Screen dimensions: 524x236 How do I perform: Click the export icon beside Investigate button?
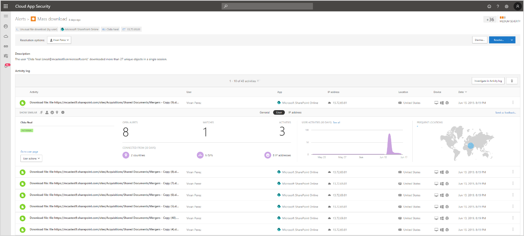tap(511, 81)
